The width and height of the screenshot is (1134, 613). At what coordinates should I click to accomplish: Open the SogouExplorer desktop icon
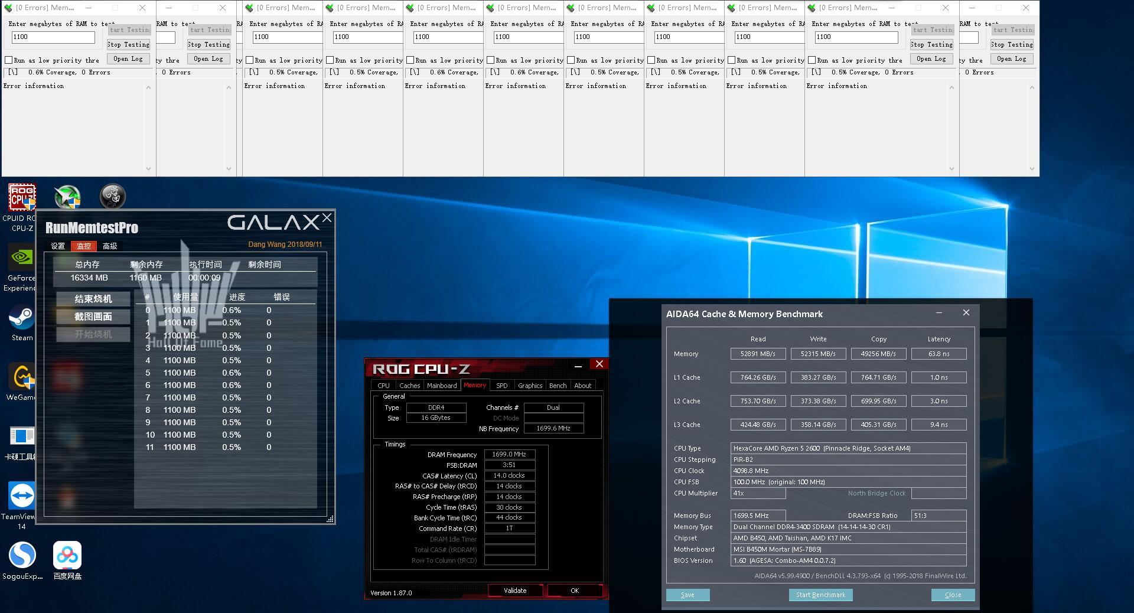(22, 561)
